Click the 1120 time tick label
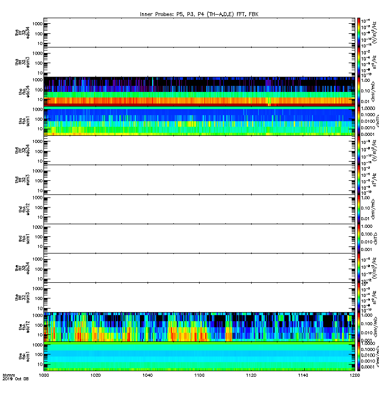379x404 pixels. click(x=251, y=375)
